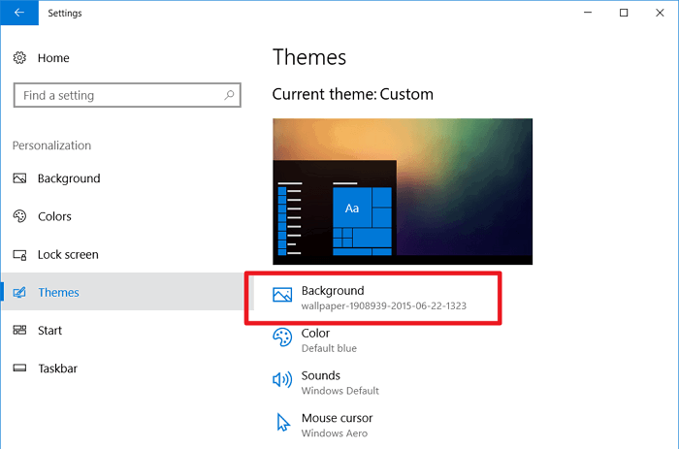Select the Themes icon in the sidebar
The height and width of the screenshot is (449, 679).
point(19,292)
